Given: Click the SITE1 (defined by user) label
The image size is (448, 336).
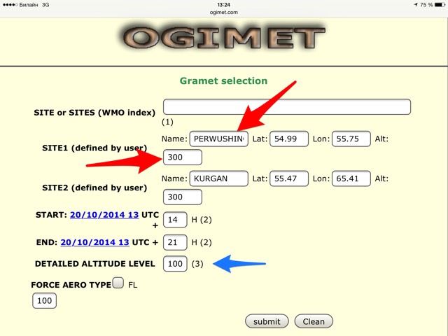Looking at the screenshot, I should tap(94, 148).
